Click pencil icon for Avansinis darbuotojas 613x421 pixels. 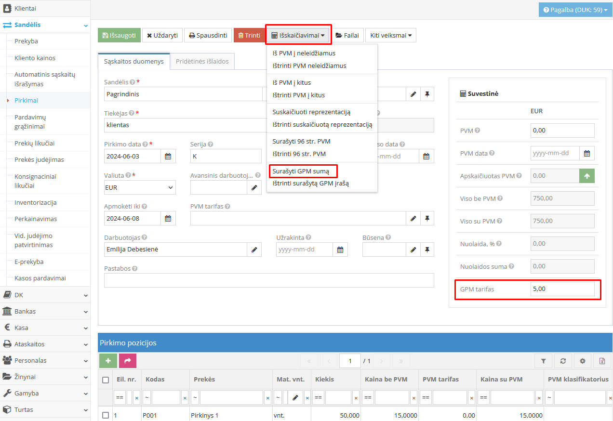tap(254, 187)
